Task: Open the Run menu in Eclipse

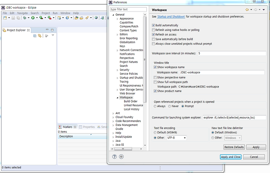Action: coord(55,13)
